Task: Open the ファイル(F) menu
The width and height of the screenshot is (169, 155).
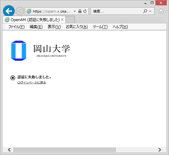Action: coord(16,27)
